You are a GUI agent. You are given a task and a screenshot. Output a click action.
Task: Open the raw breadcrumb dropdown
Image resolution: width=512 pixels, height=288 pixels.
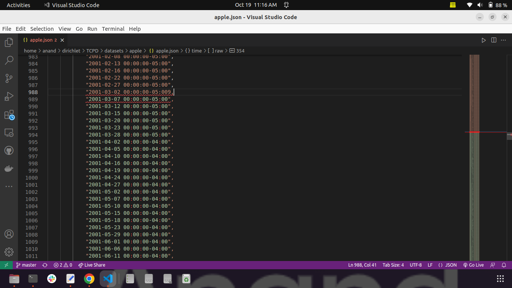point(216,51)
